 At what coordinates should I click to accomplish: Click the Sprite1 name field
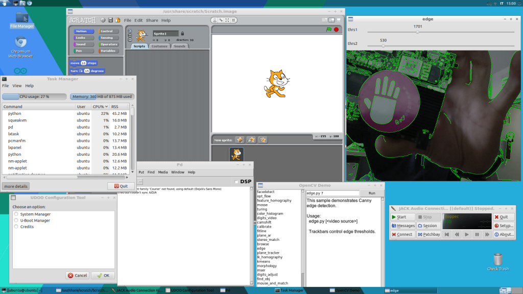pos(165,34)
